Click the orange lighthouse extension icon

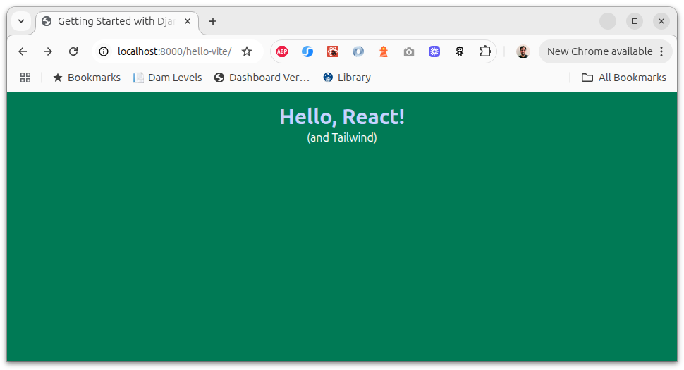coord(384,51)
